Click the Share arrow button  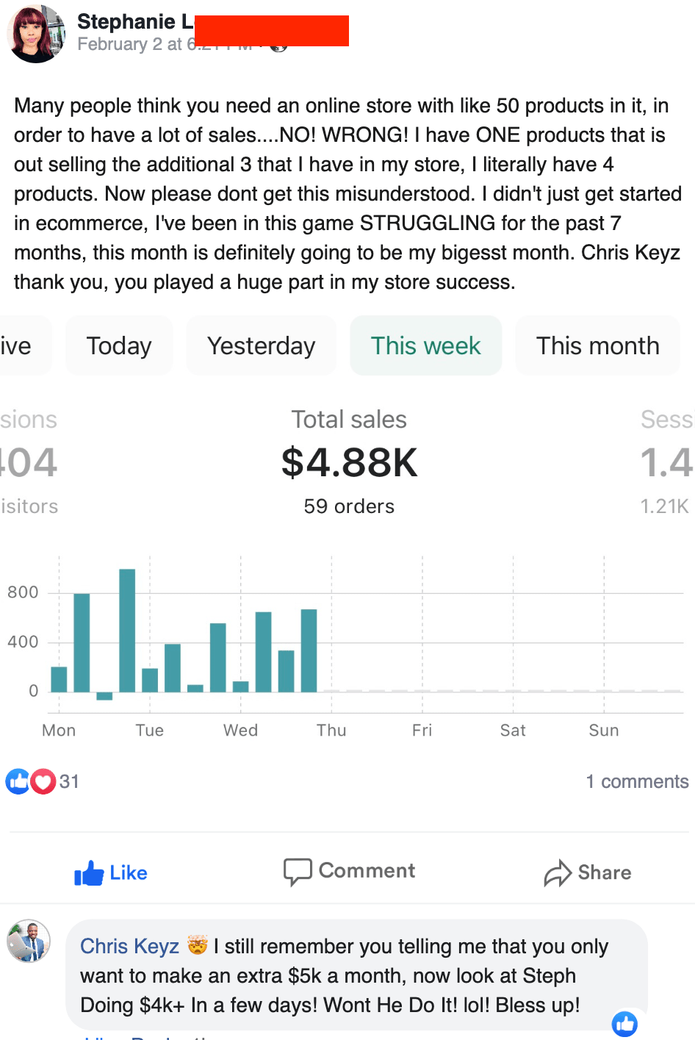588,873
